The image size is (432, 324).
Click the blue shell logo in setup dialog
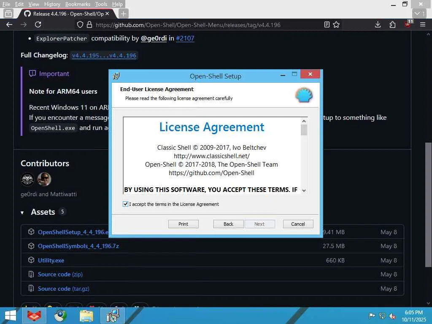(304, 95)
